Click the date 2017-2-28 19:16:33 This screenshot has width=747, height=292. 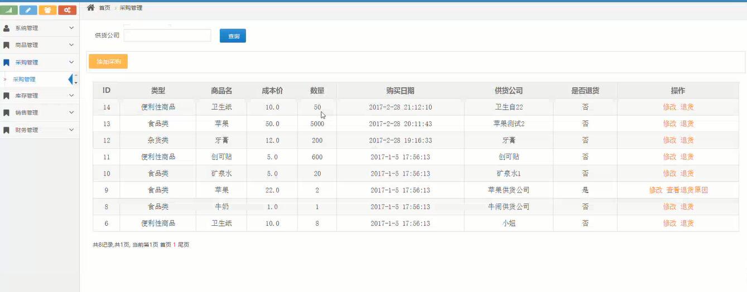(400, 140)
